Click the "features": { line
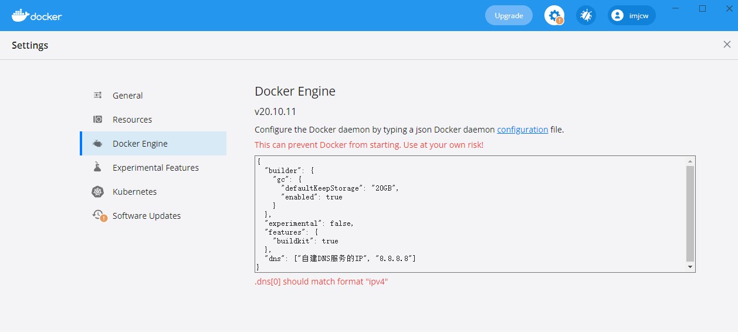Screen dimensions: 738x332 click(292, 232)
